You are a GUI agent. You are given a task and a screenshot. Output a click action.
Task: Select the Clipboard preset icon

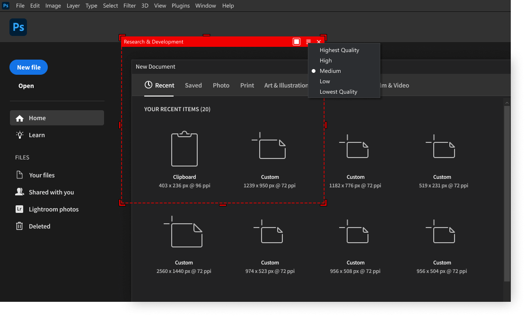[x=184, y=149]
